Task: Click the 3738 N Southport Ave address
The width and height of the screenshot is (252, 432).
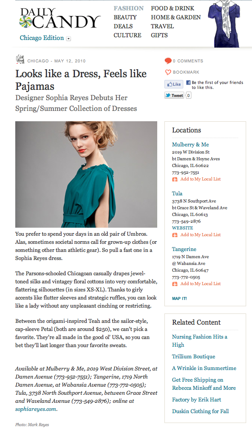Action: 194,201
